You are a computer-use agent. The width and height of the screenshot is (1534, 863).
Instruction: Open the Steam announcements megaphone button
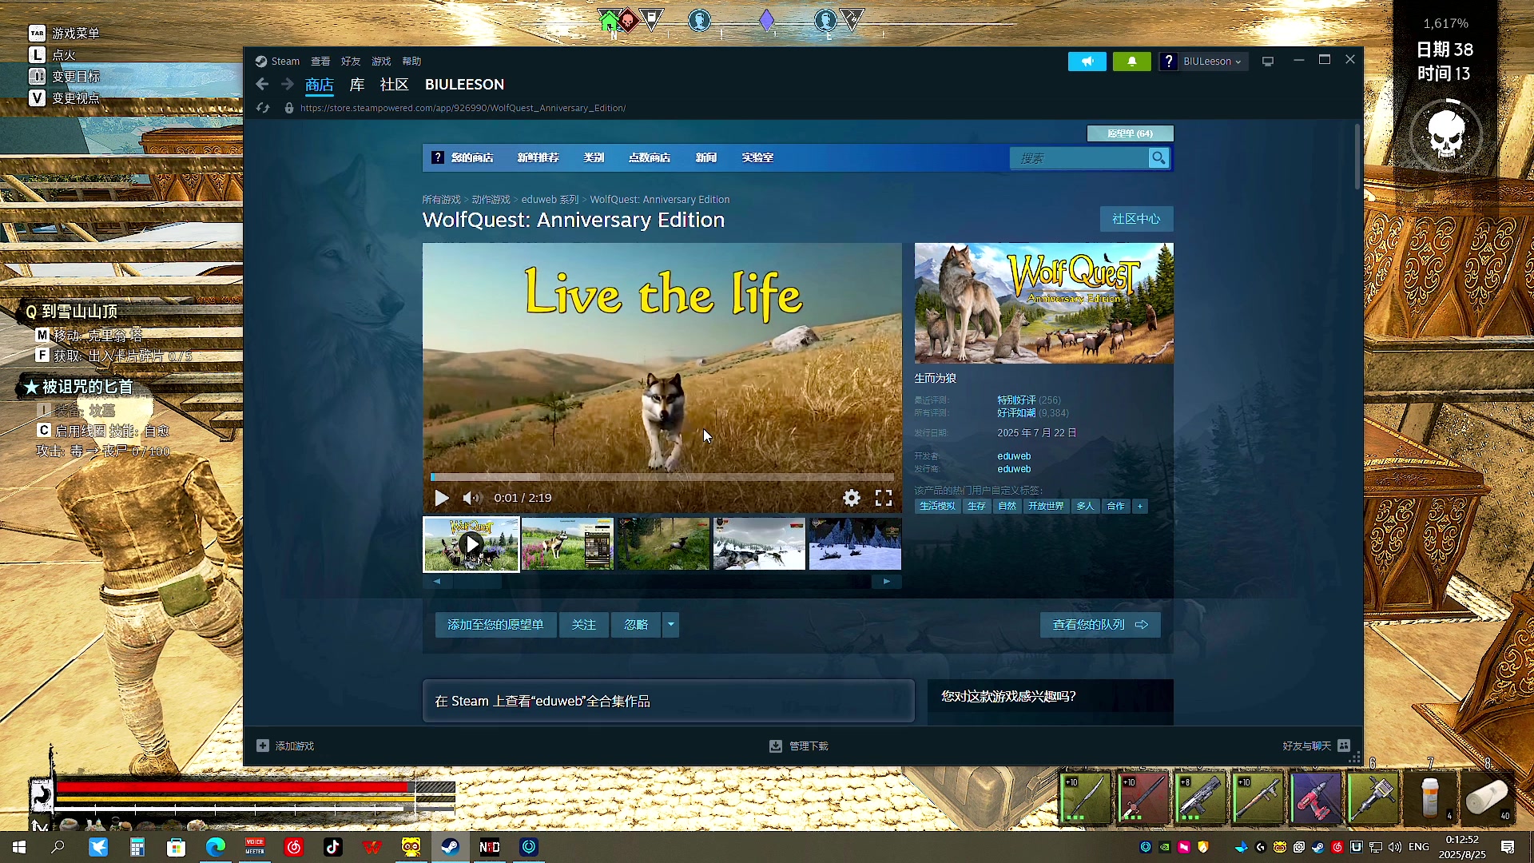tap(1087, 62)
